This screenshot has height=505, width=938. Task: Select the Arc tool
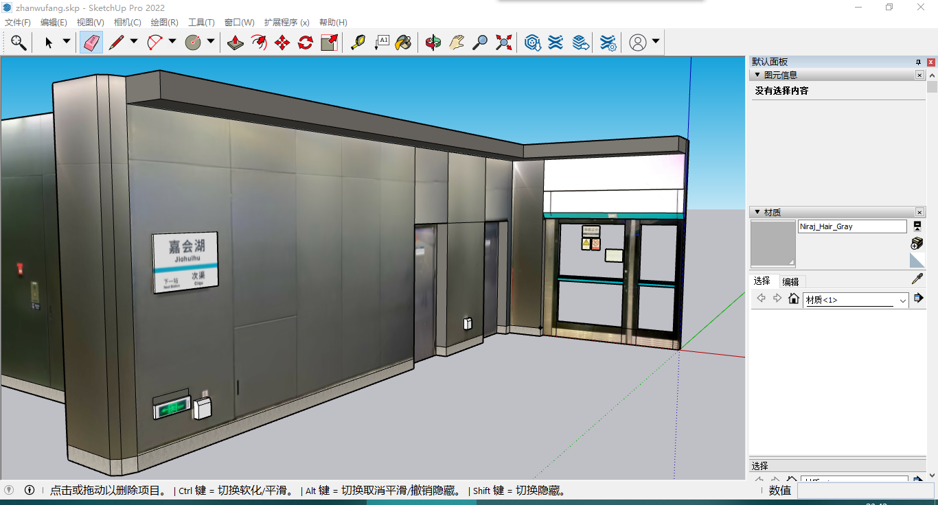155,43
